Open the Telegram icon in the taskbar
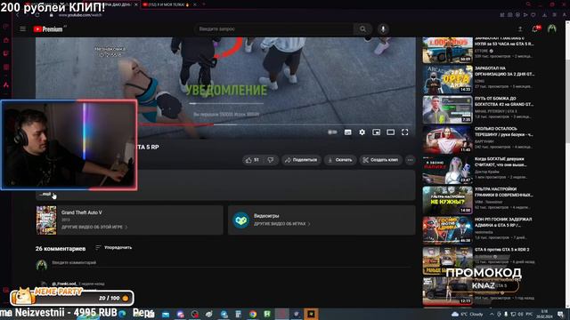The width and height of the screenshot is (570, 320). click(224, 314)
